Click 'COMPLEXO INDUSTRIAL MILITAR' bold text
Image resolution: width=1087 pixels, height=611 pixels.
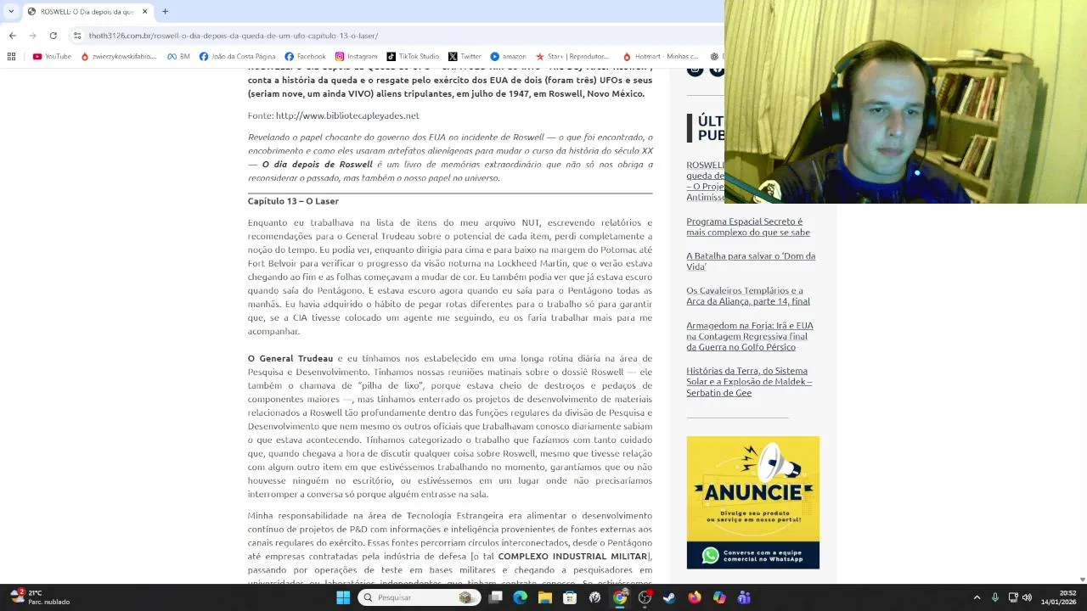click(x=572, y=557)
